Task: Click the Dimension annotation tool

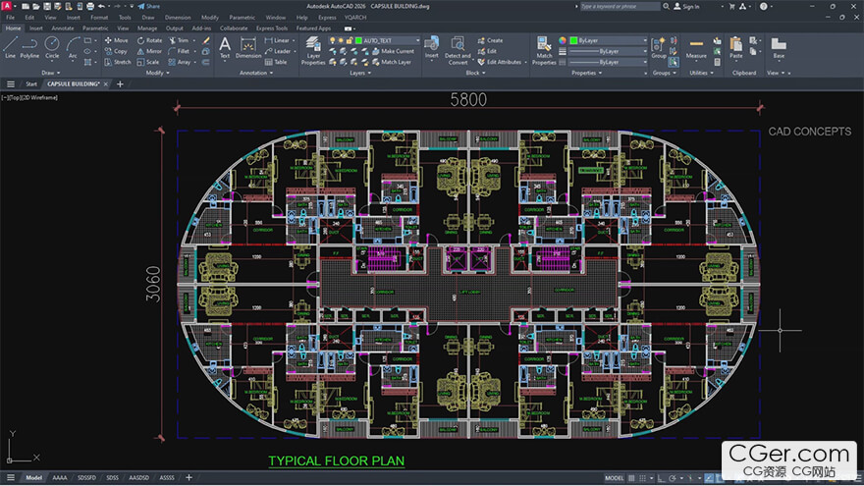Action: tap(248, 47)
